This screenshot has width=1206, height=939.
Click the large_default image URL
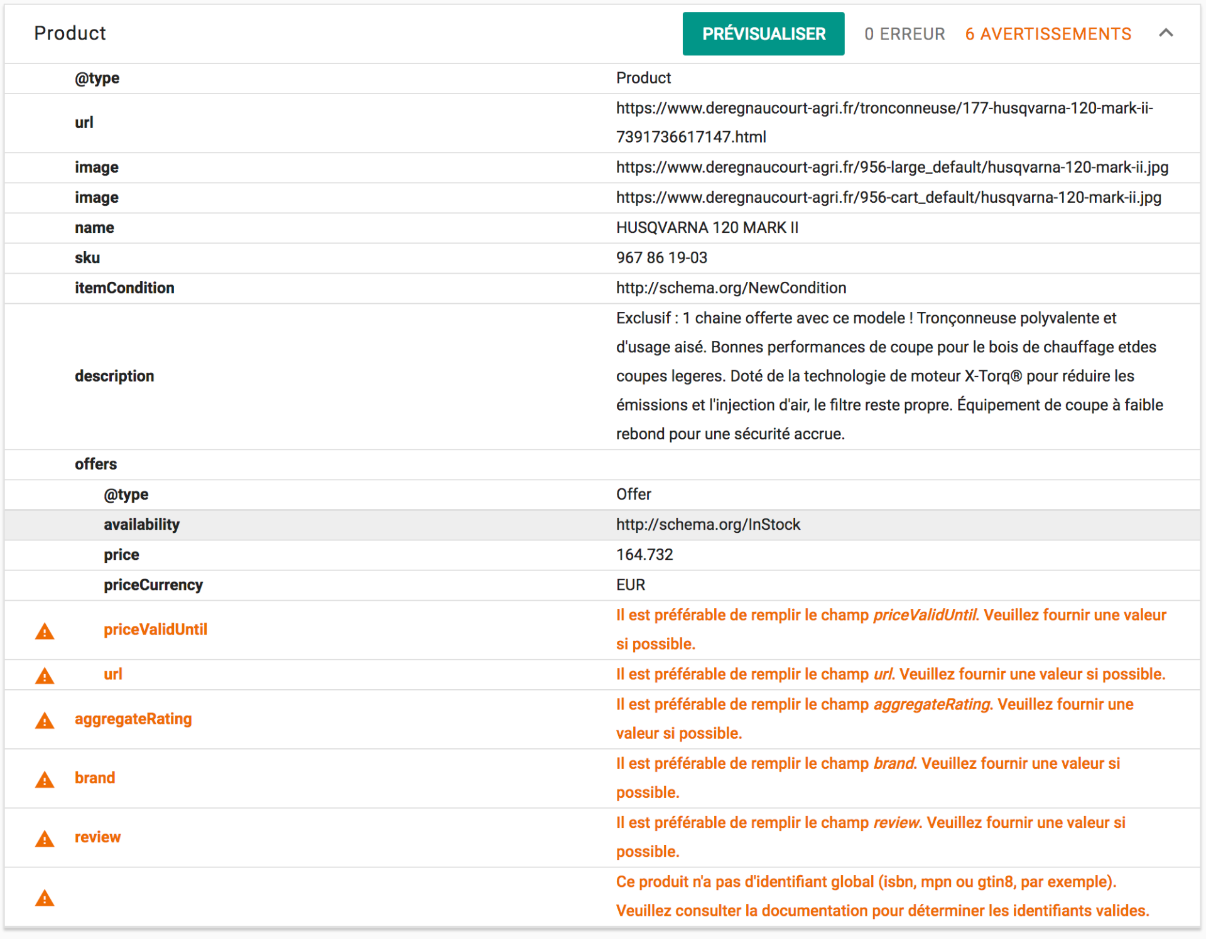(x=891, y=168)
